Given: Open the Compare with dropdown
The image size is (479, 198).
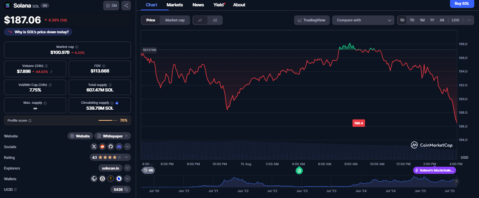Looking at the screenshot, I should point(363,20).
